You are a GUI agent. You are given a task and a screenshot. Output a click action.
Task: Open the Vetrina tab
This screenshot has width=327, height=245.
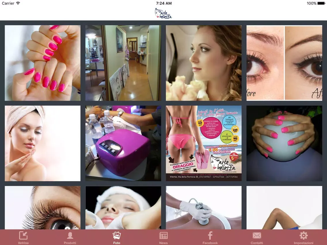point(23,237)
